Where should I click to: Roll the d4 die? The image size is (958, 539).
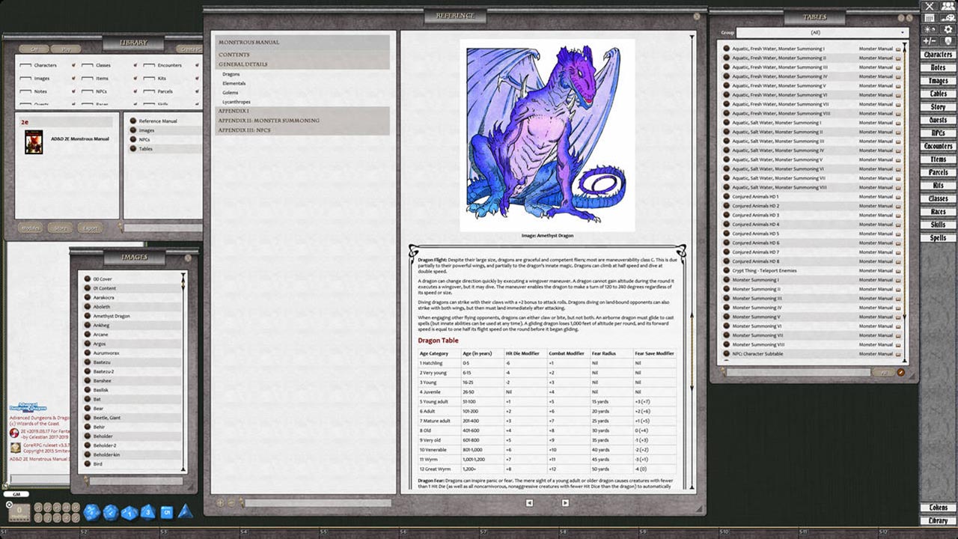pyautogui.click(x=185, y=512)
